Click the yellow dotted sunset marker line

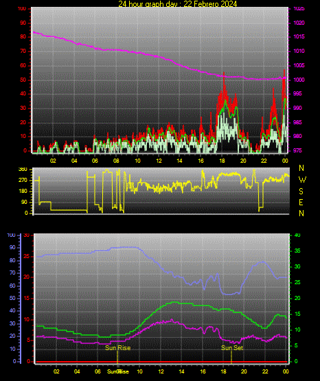(x=231, y=357)
